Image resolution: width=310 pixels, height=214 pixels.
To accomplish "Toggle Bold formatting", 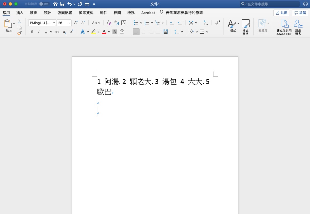I will [x=32, y=32].
